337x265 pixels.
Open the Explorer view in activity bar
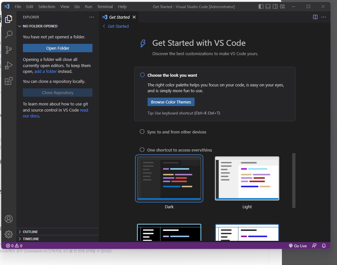coord(9,19)
